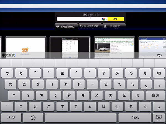Open the dark page with table thumbnail
Image resolution: width=166 pixels, height=124 pixels.
pyautogui.click(x=70, y=47)
